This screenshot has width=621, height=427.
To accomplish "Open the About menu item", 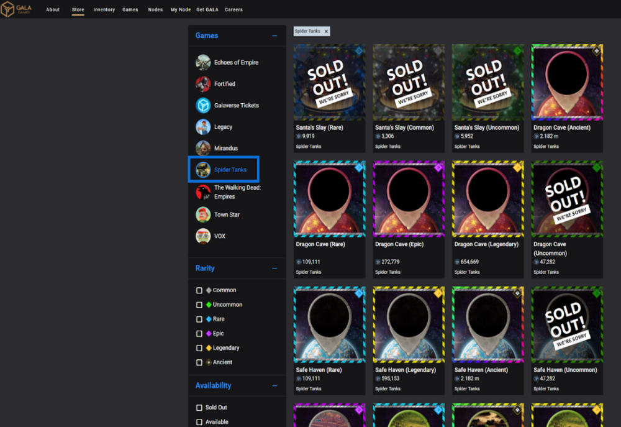I will click(x=53, y=9).
